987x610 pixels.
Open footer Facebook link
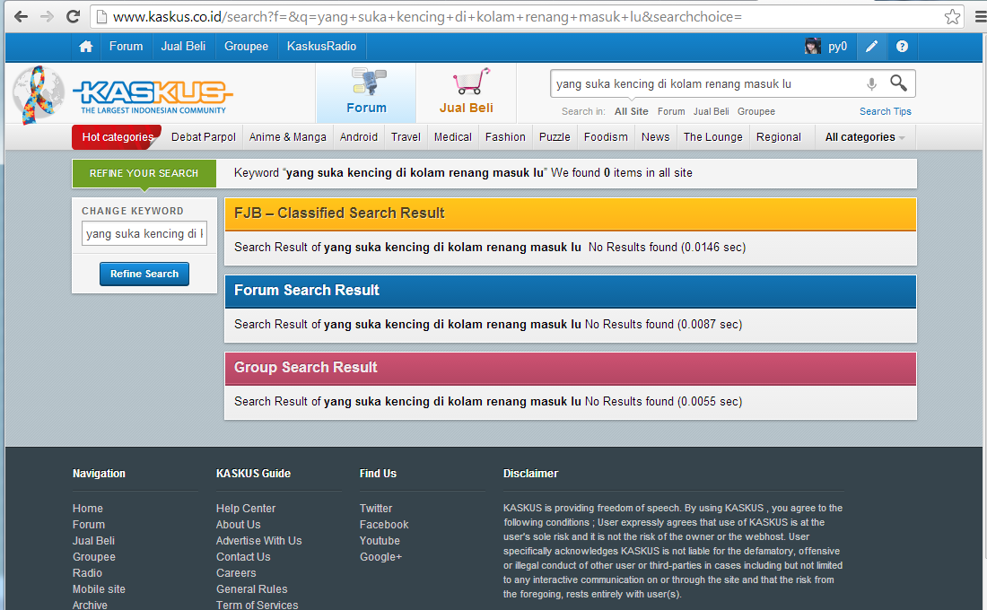click(x=384, y=525)
